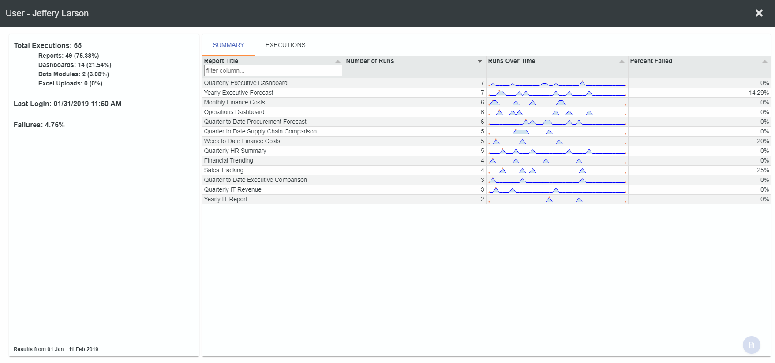Click the 20% percent failed value
This screenshot has height=363, width=775.
click(x=763, y=141)
